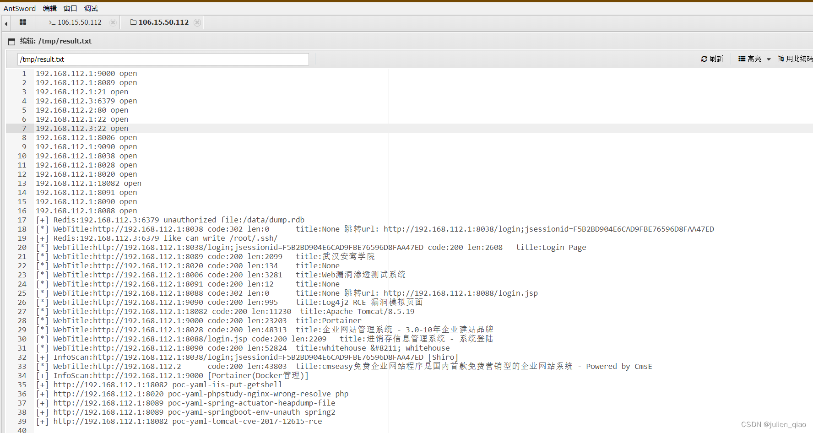Click line 'Redis like can write /root/.ssh/'
The image size is (813, 433).
(x=157, y=238)
